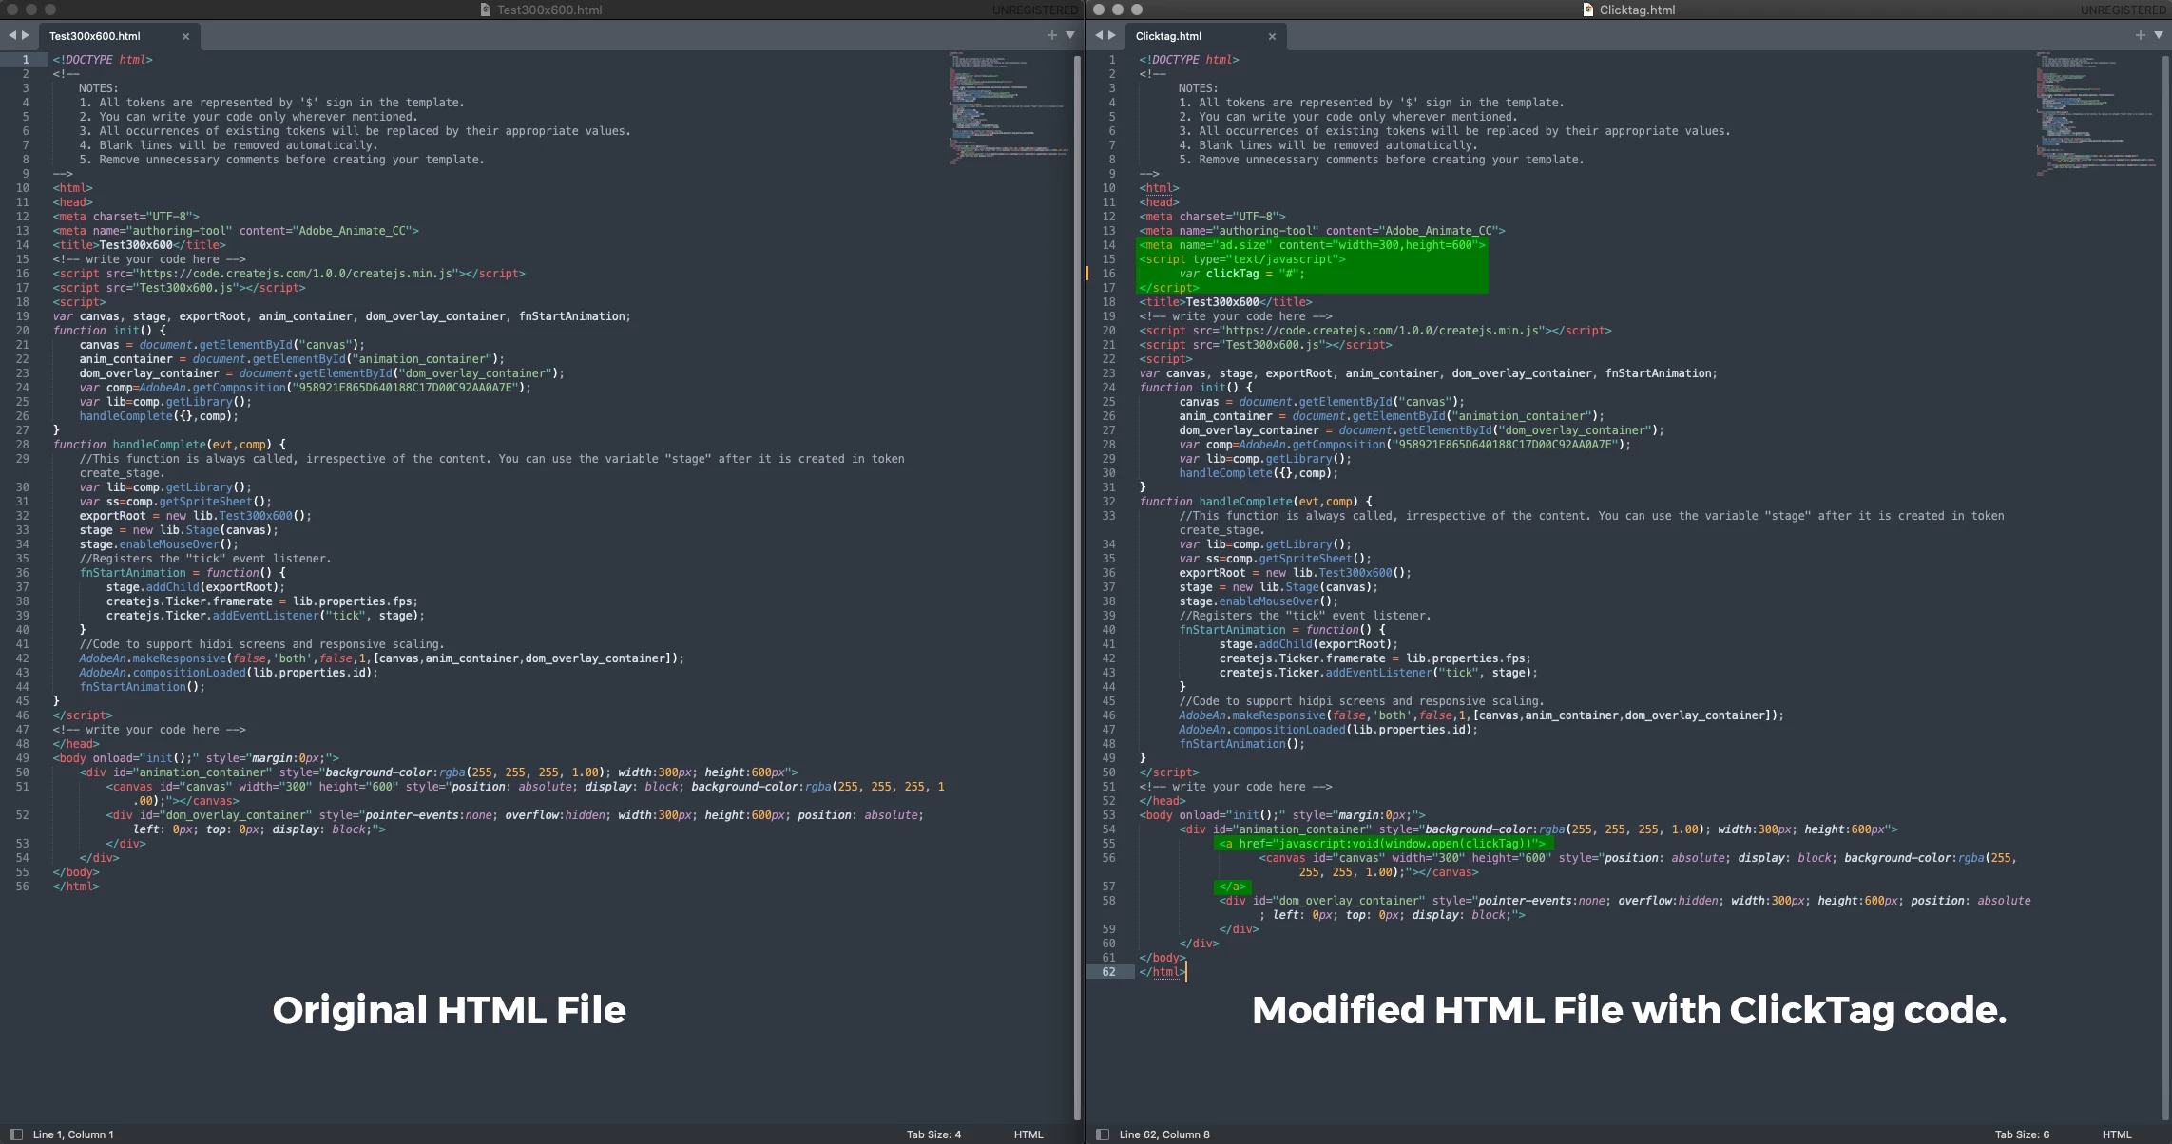Open tab list dropdown in right window
The width and height of the screenshot is (2172, 1144).
tap(2159, 35)
